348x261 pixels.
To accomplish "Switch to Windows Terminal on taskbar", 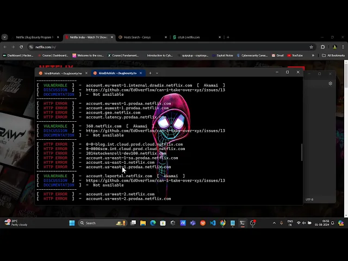I will click(243, 223).
